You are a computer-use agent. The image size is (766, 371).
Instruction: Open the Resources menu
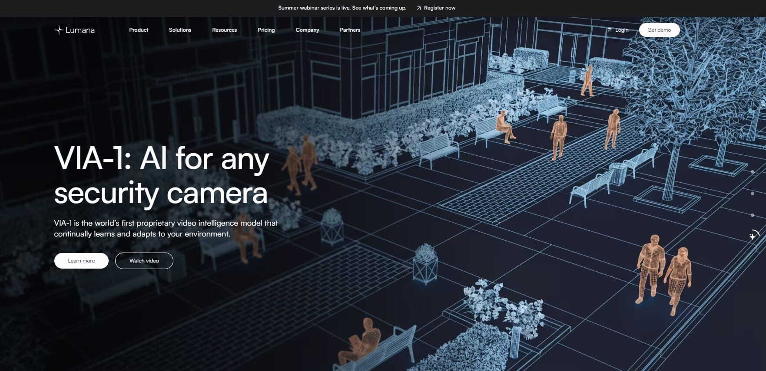(225, 30)
